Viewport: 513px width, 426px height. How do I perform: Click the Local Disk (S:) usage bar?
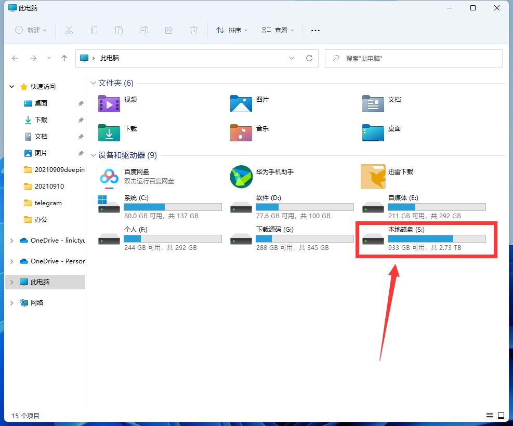pyautogui.click(x=437, y=238)
